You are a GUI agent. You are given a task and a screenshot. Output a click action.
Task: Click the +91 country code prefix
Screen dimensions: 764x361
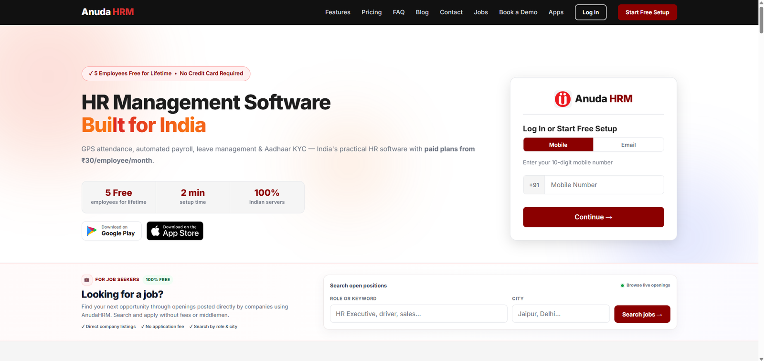click(x=534, y=185)
